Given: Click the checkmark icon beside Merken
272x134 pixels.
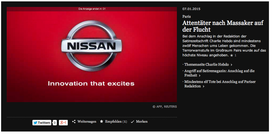Looking at the screenshot, I should coord(132,122).
